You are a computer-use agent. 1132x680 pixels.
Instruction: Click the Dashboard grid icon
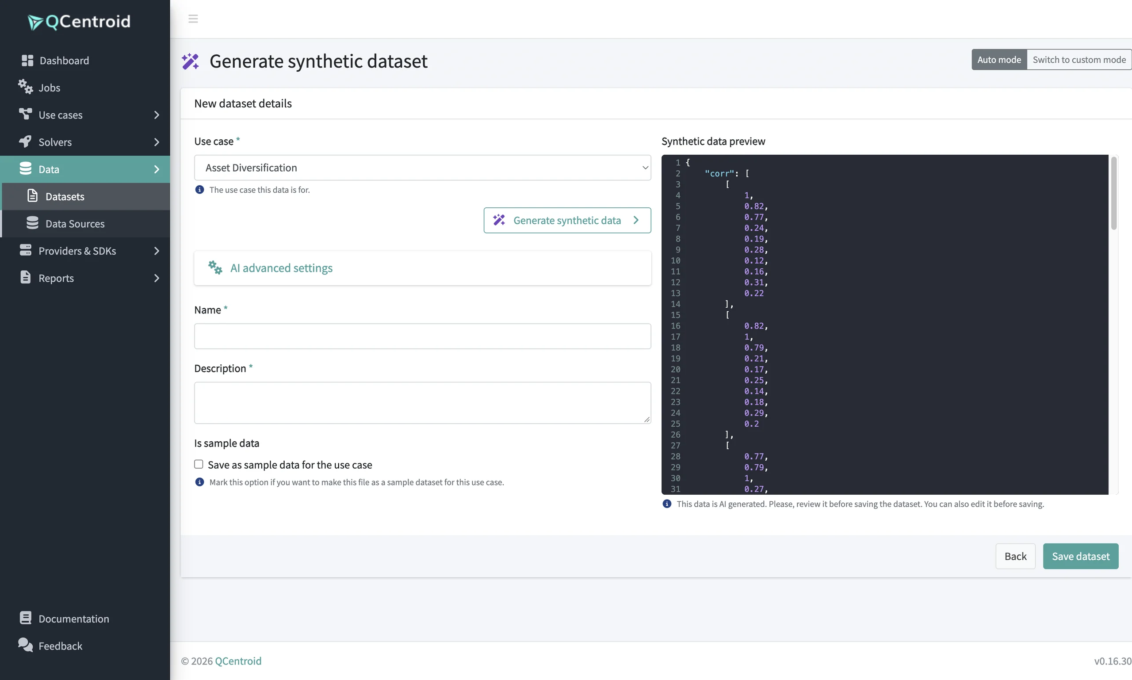(27, 61)
